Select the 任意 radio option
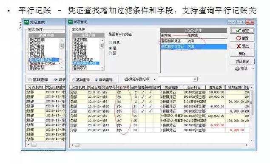The image size is (270, 164). click(111, 42)
